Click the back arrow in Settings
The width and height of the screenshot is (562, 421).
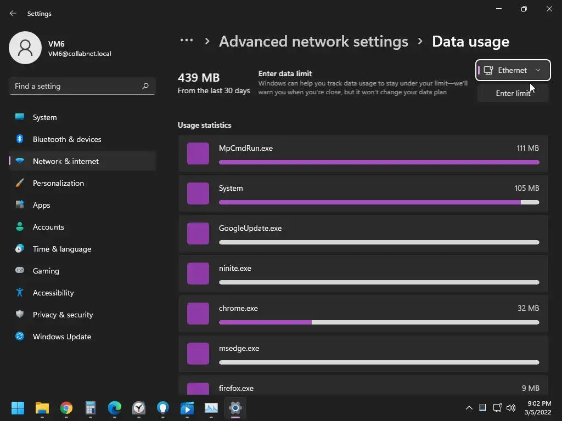click(13, 14)
